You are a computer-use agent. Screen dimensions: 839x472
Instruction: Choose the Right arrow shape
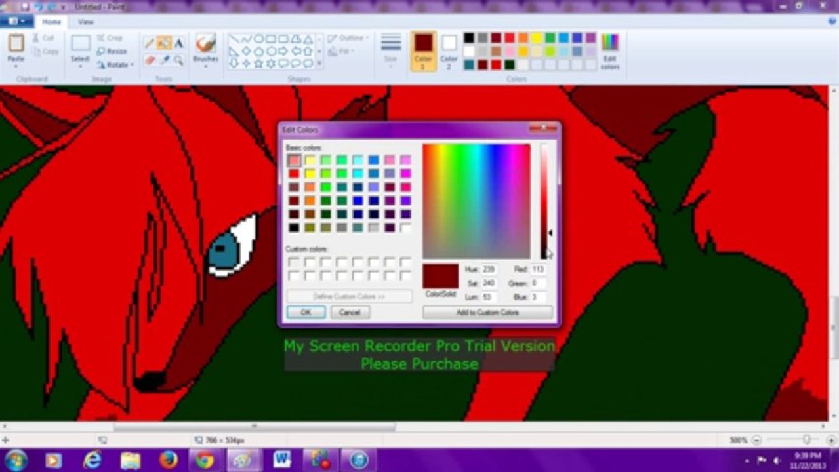click(x=283, y=51)
